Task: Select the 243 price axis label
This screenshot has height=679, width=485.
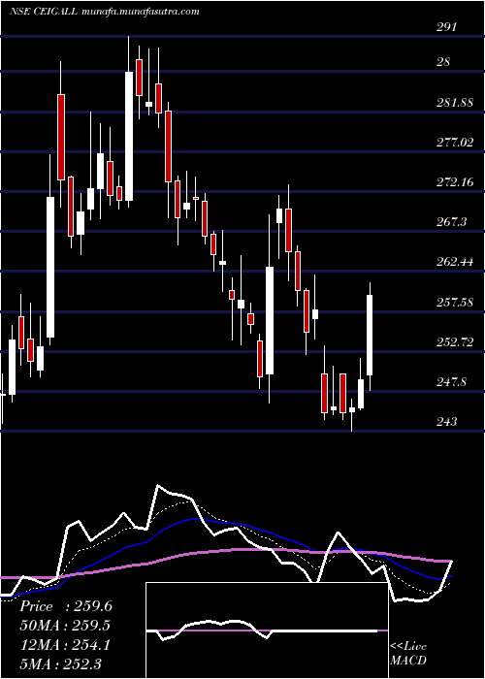Action: click(x=446, y=421)
